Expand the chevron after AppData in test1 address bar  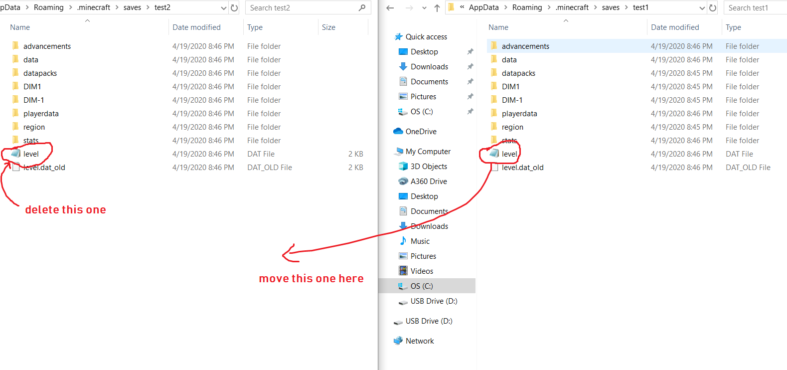click(x=505, y=7)
